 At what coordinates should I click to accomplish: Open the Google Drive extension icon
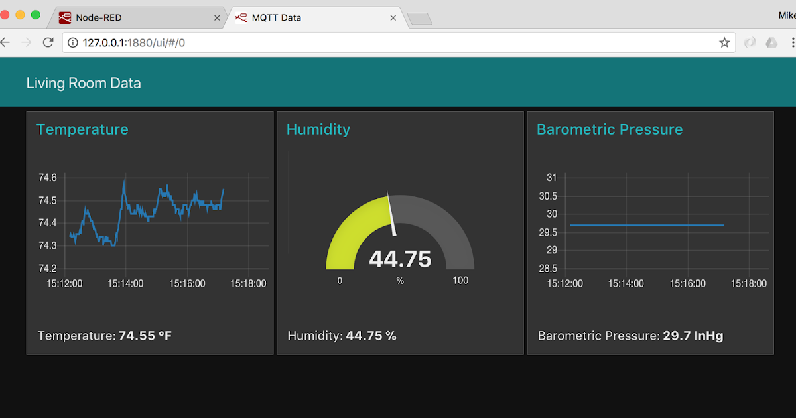click(x=771, y=42)
